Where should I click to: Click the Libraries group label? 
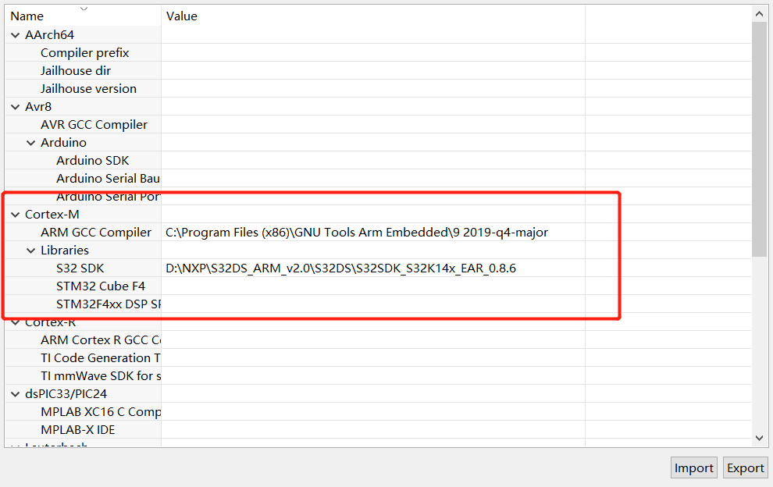point(65,251)
